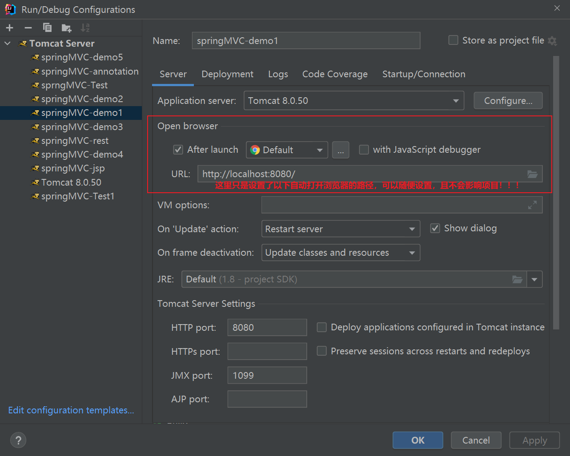Open the On 'Update' action dropdown
The image size is (570, 456).
click(340, 229)
